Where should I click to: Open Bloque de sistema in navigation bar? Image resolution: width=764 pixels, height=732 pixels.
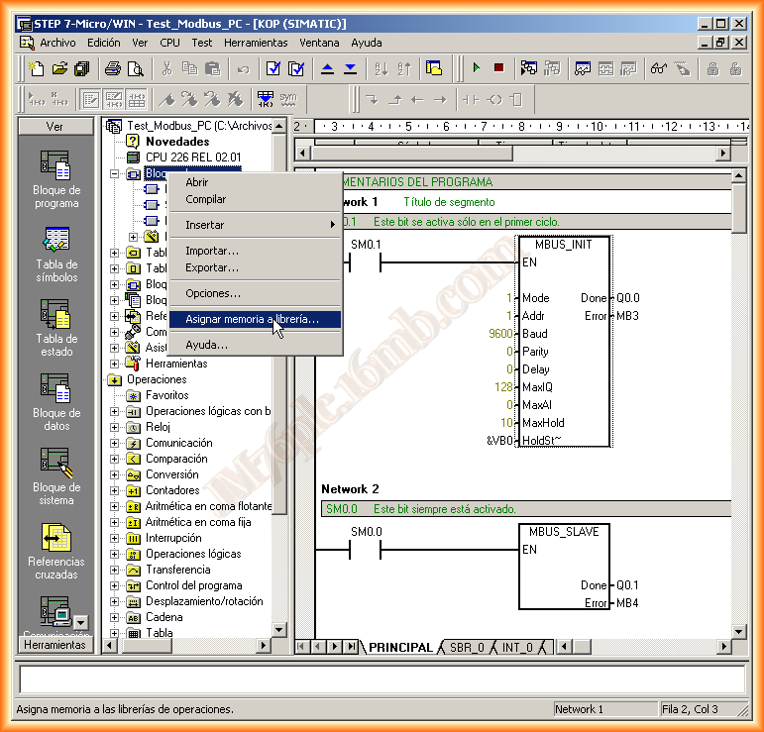pos(56,476)
